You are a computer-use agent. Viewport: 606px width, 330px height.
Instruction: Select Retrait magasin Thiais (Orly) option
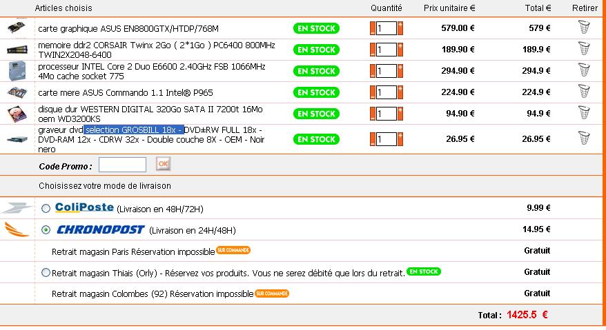46,273
